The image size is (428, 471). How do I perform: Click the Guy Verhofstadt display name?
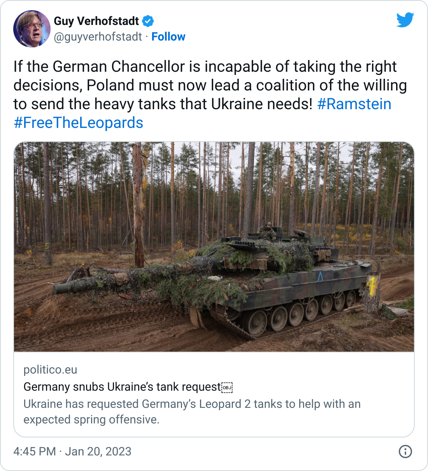tap(96, 21)
